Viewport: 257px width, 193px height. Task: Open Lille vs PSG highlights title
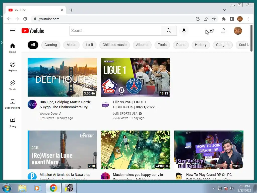tap(136, 105)
